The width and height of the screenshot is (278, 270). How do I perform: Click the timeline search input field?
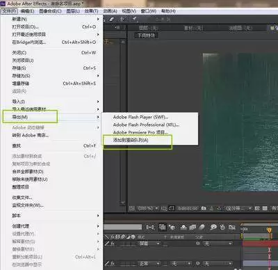pos(123,227)
